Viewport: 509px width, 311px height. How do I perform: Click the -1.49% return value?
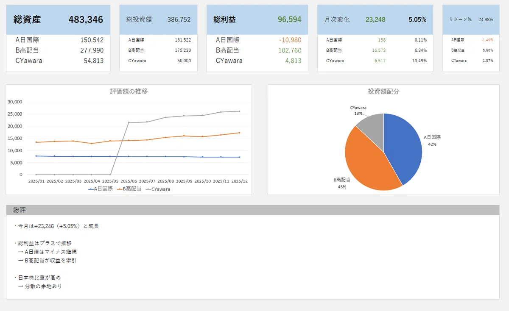[x=487, y=40]
